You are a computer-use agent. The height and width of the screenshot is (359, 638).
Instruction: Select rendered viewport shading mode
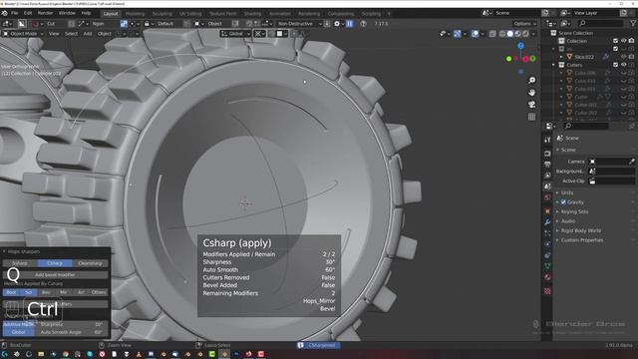click(525, 34)
